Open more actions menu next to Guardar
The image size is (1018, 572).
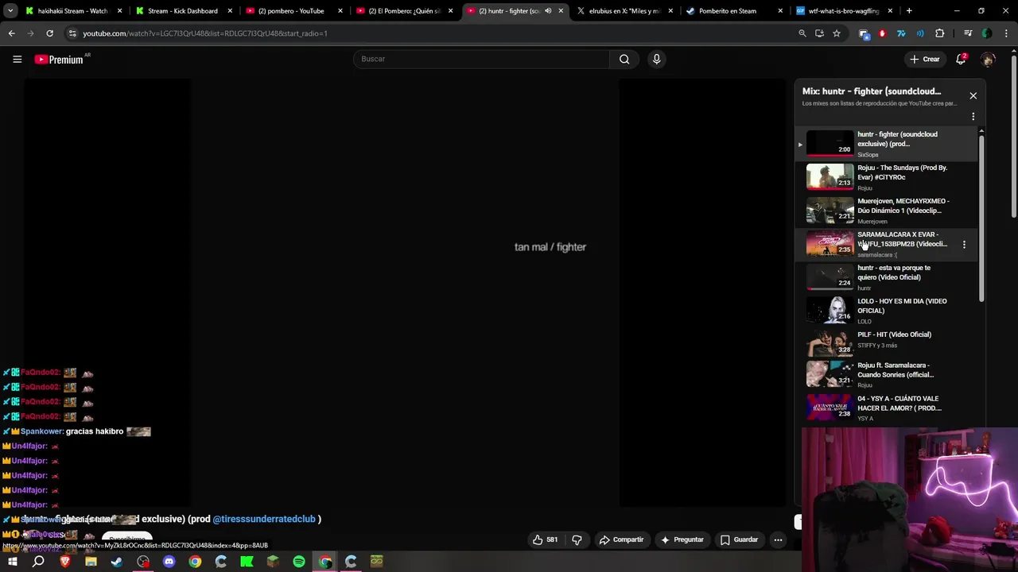778,539
